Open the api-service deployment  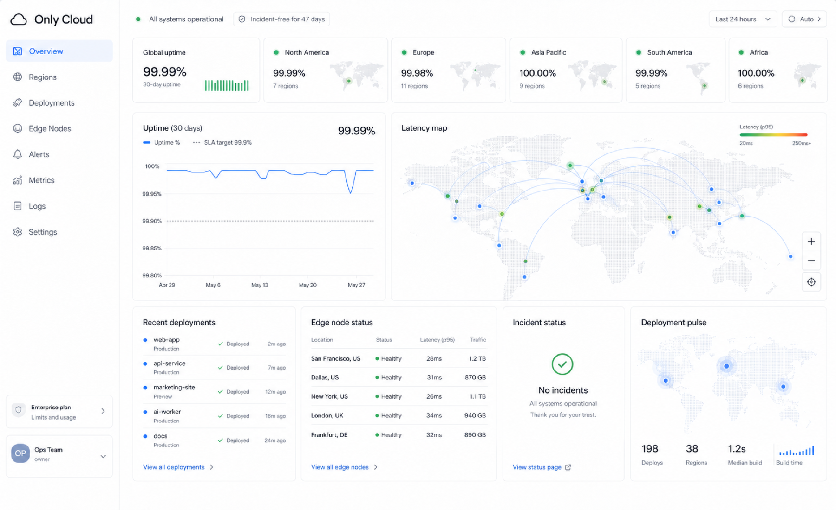click(215, 368)
